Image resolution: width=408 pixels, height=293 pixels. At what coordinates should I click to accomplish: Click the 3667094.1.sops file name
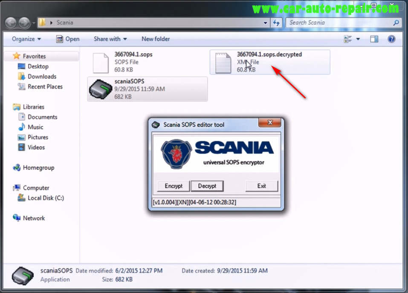(x=133, y=55)
